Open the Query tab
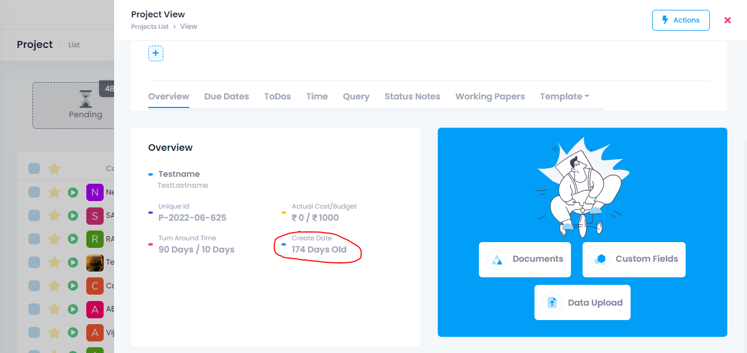 [356, 96]
